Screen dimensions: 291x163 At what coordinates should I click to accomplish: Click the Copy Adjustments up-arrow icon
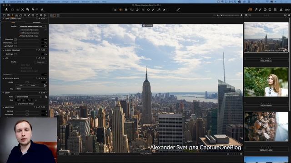[x=256, y=10]
